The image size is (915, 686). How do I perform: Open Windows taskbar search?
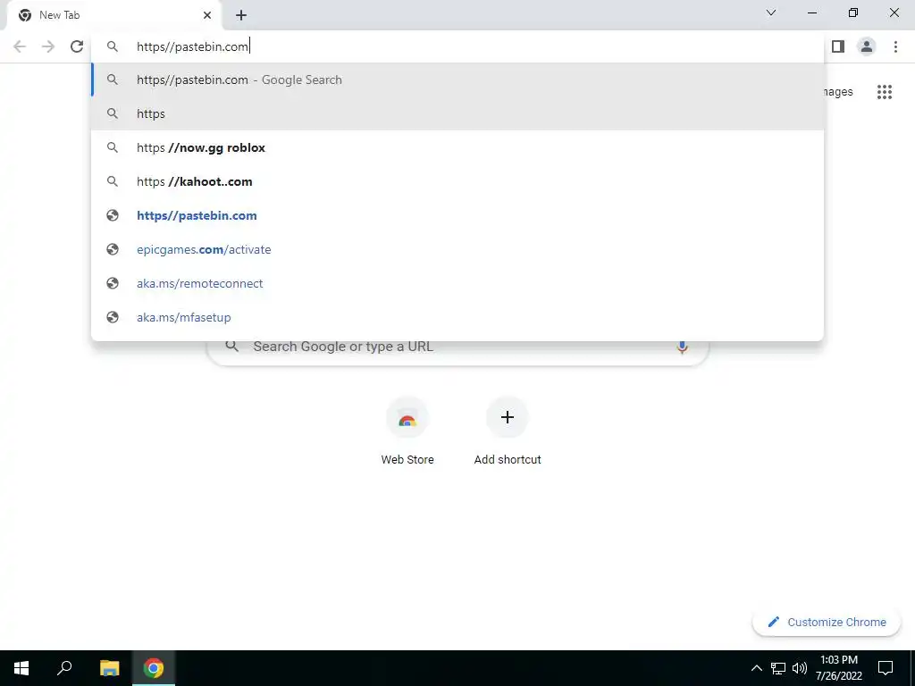click(64, 668)
